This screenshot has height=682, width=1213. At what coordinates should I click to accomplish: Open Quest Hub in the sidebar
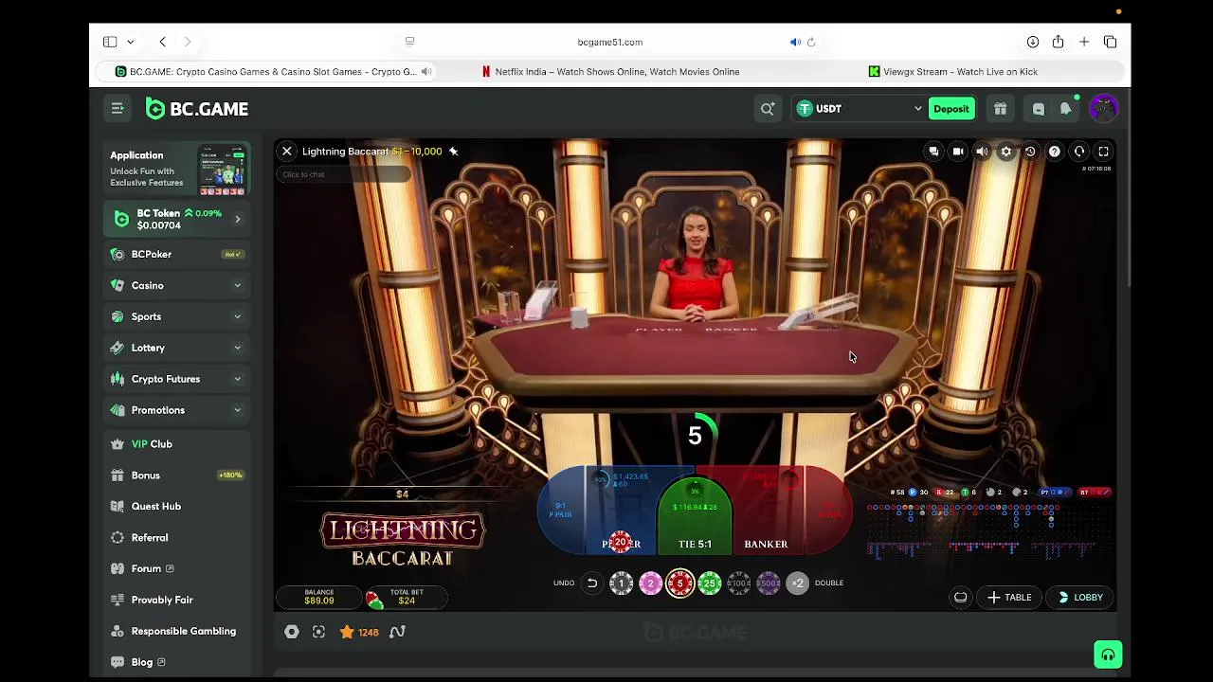[176, 507]
